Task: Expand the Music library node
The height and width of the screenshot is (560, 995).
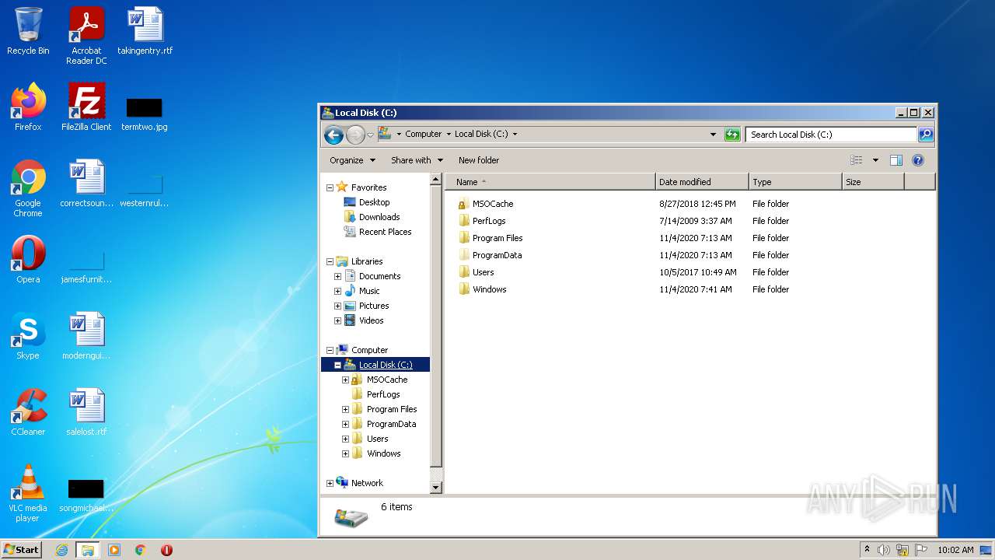Action: (337, 291)
